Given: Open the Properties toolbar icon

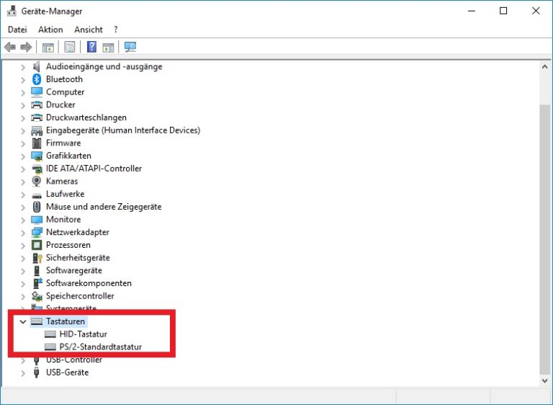Looking at the screenshot, I should pyautogui.click(x=69, y=47).
